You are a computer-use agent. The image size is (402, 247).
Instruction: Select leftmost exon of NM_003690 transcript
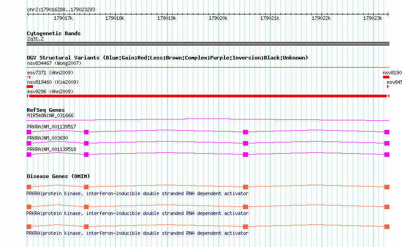[29, 143]
